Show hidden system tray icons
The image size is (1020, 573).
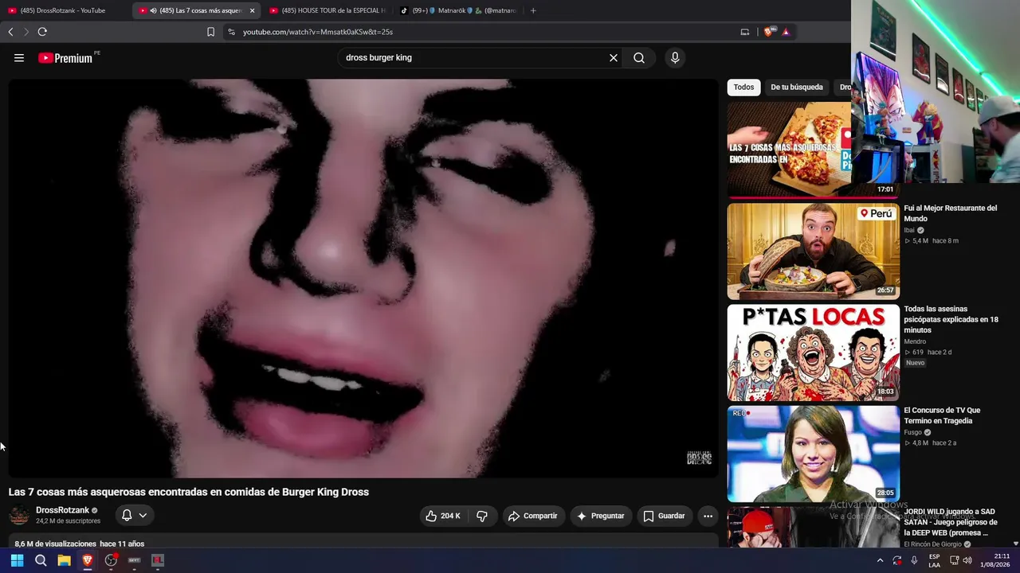click(880, 560)
